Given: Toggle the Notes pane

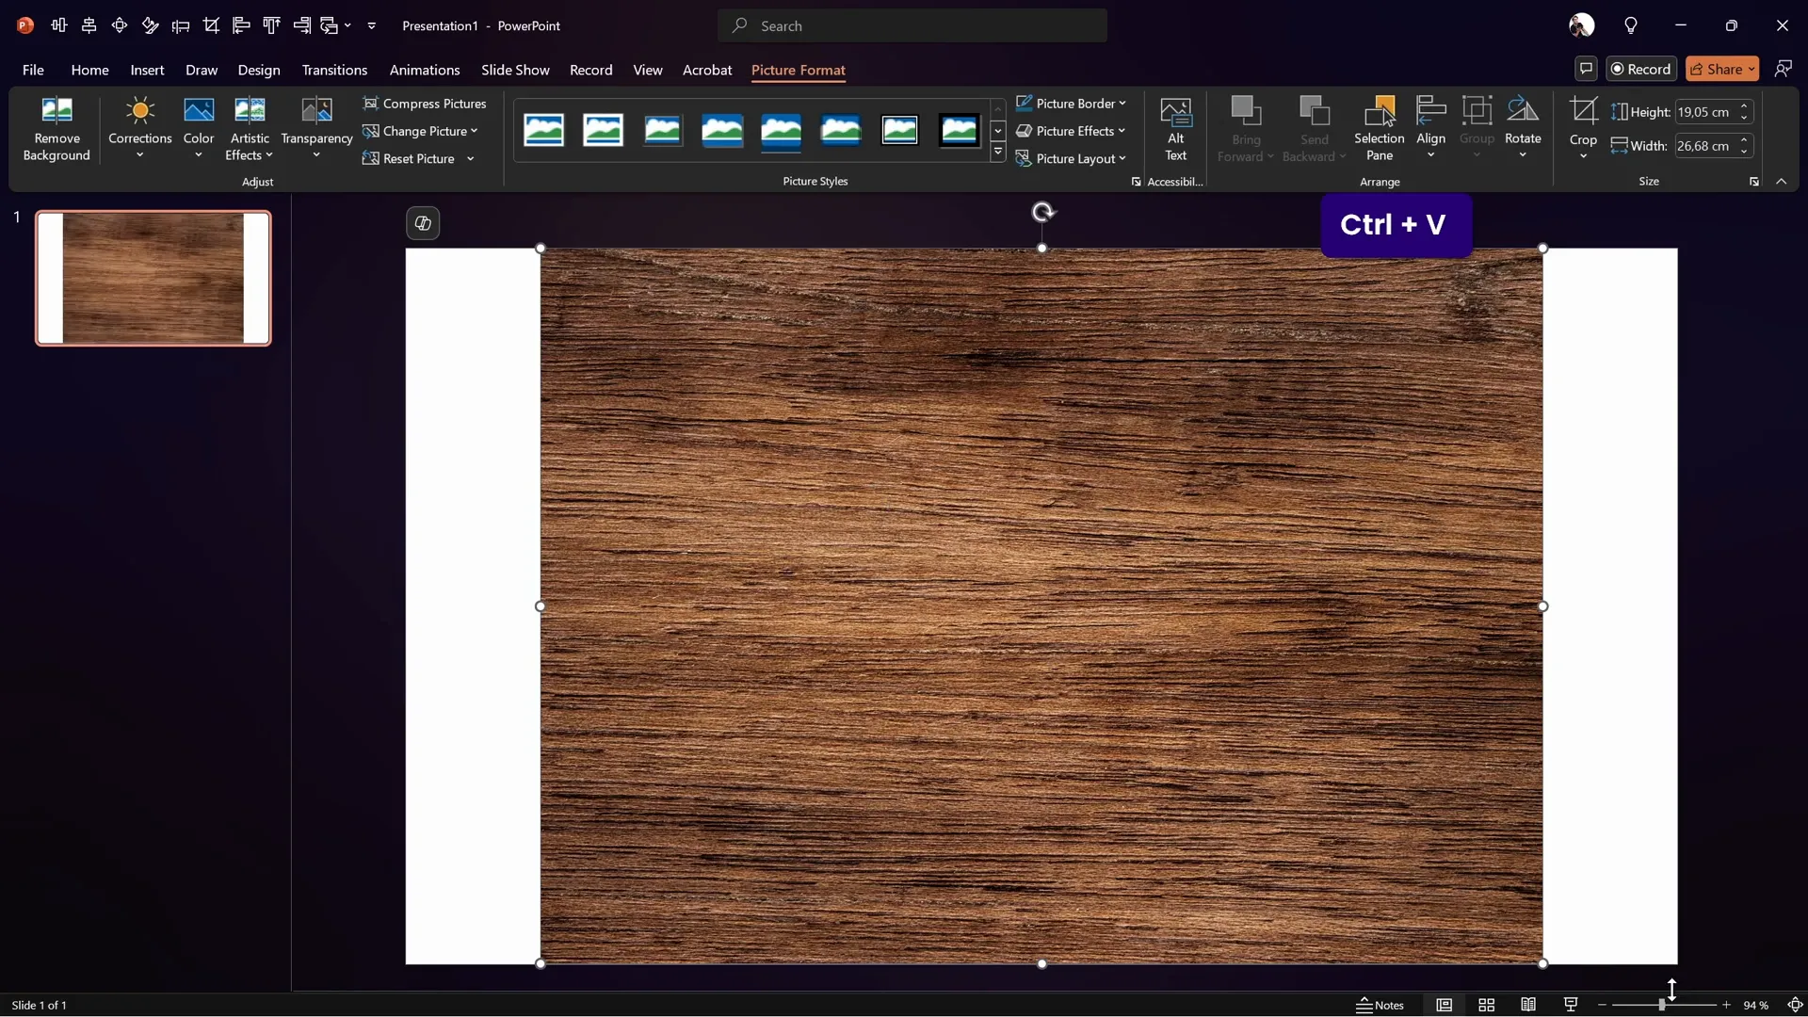Looking at the screenshot, I should click(x=1380, y=1005).
